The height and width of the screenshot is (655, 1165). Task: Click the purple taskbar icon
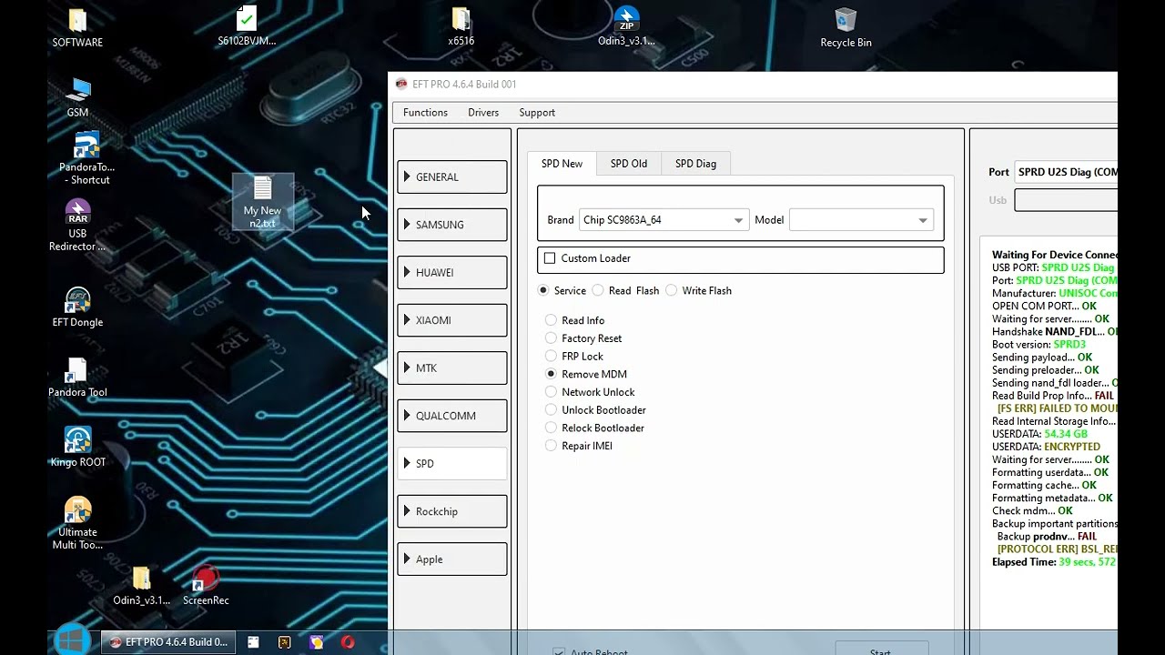click(316, 642)
